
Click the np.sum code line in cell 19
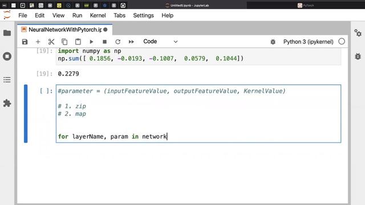(151, 58)
